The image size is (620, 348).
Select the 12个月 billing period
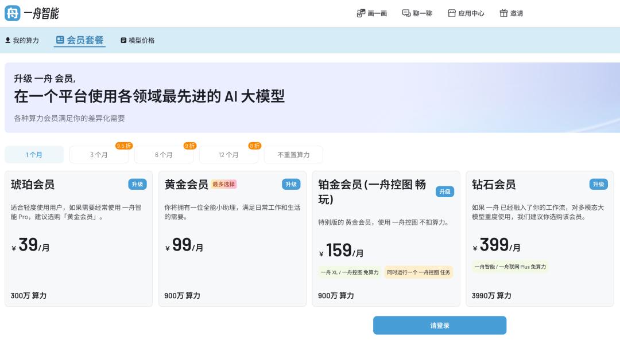[x=228, y=154]
